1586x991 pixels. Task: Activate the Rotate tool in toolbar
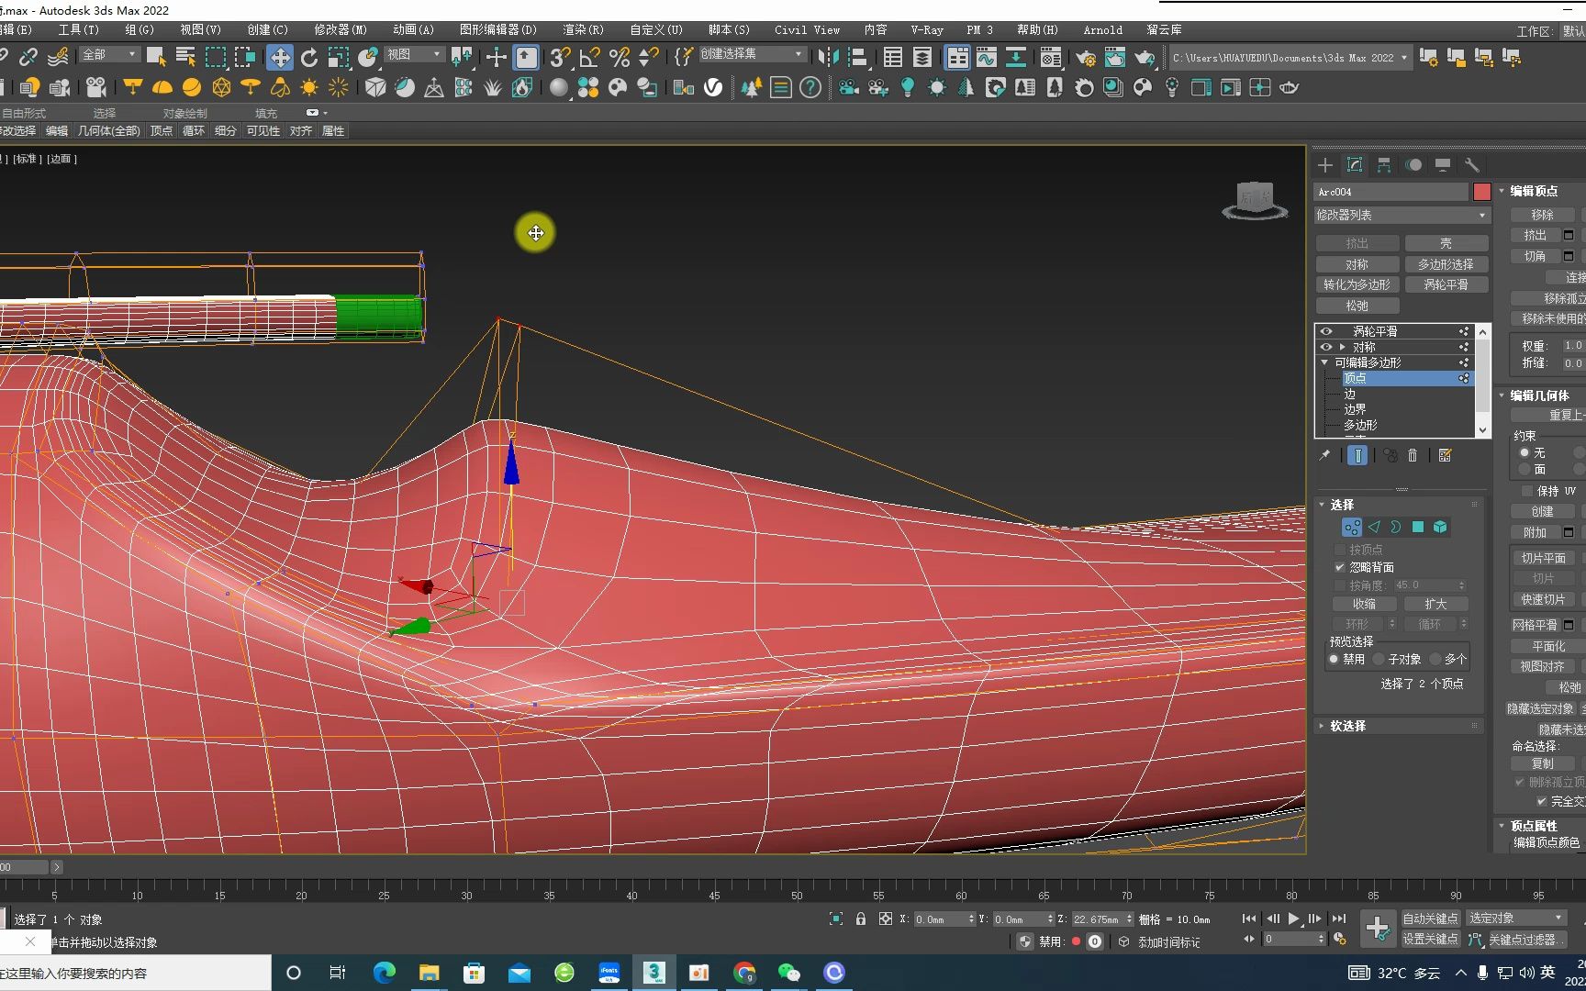click(309, 58)
